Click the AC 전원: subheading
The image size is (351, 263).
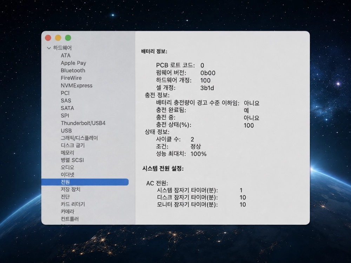click(x=157, y=183)
